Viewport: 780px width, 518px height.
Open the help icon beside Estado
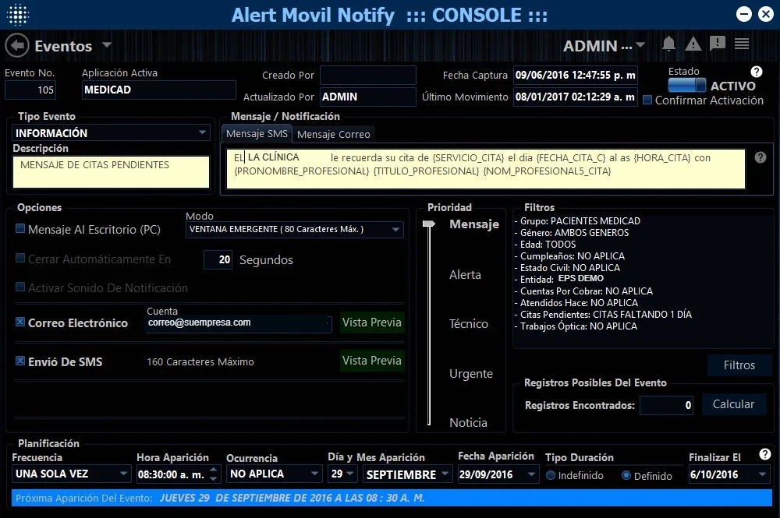pyautogui.click(x=756, y=72)
